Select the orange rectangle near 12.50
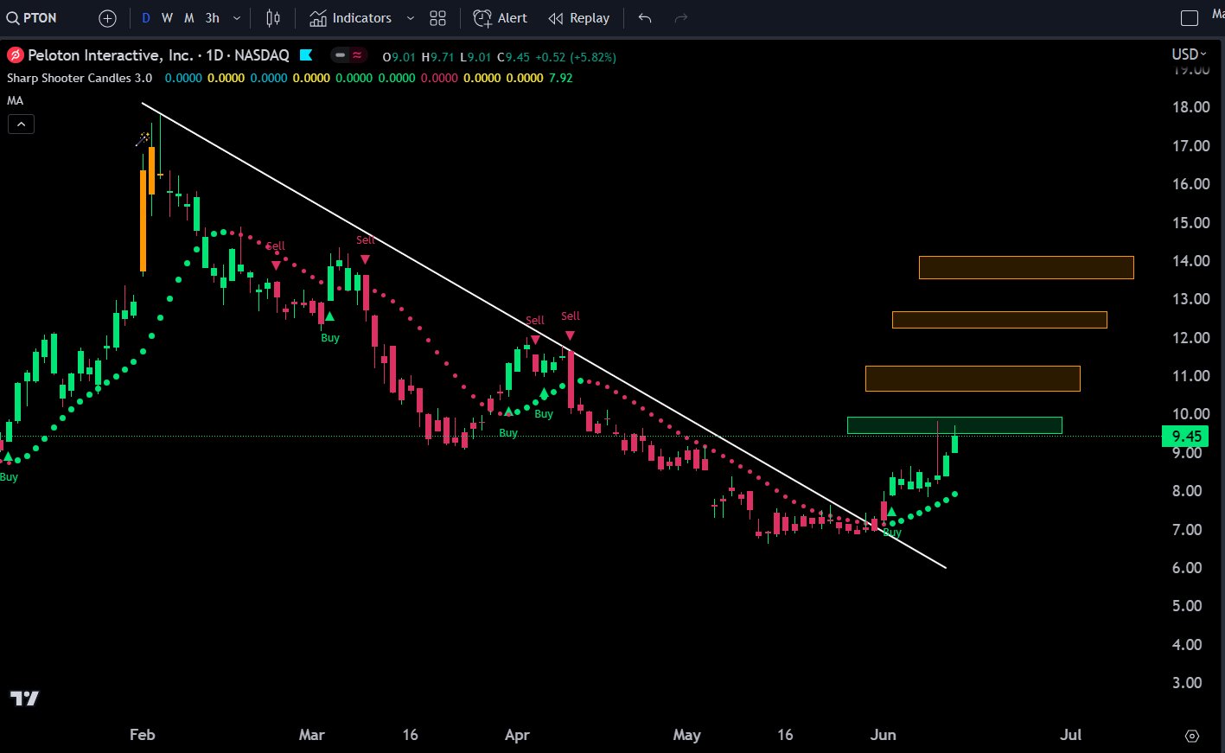Viewport: 1225px width, 753px height. [x=999, y=320]
